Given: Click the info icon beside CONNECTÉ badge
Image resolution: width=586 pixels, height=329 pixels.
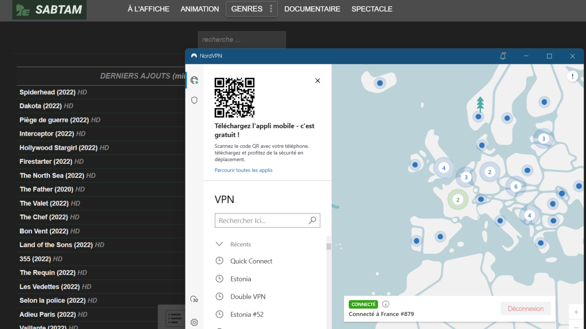Looking at the screenshot, I should click(386, 304).
